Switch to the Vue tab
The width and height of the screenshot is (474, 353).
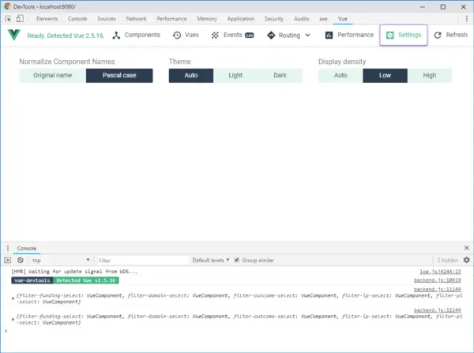coord(343,19)
